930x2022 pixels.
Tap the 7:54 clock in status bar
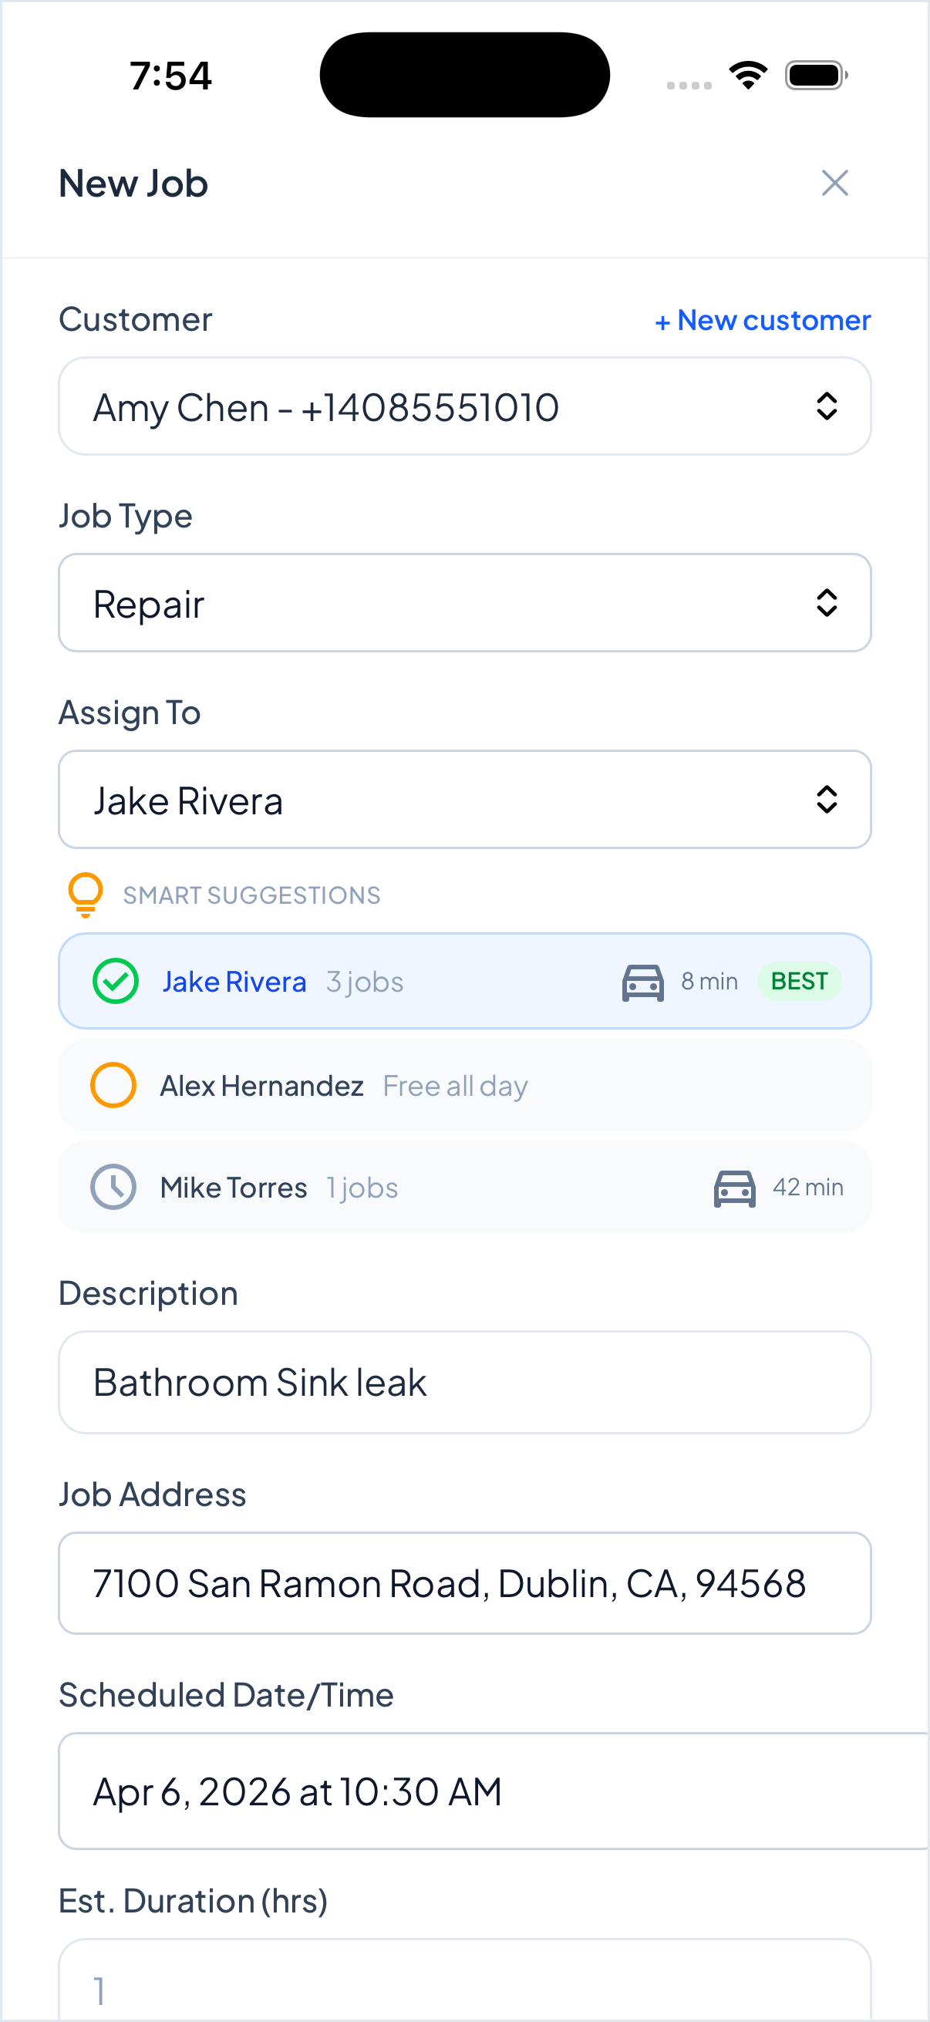click(x=170, y=76)
